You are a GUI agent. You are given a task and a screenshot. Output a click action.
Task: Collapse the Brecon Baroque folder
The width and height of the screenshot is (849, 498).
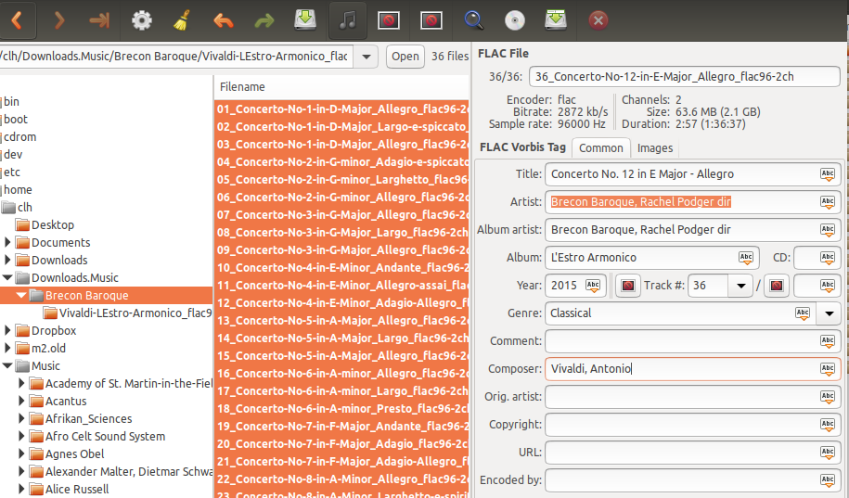click(21, 295)
